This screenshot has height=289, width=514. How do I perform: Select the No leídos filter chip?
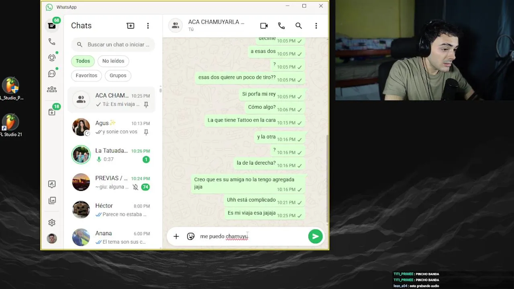pos(113,61)
